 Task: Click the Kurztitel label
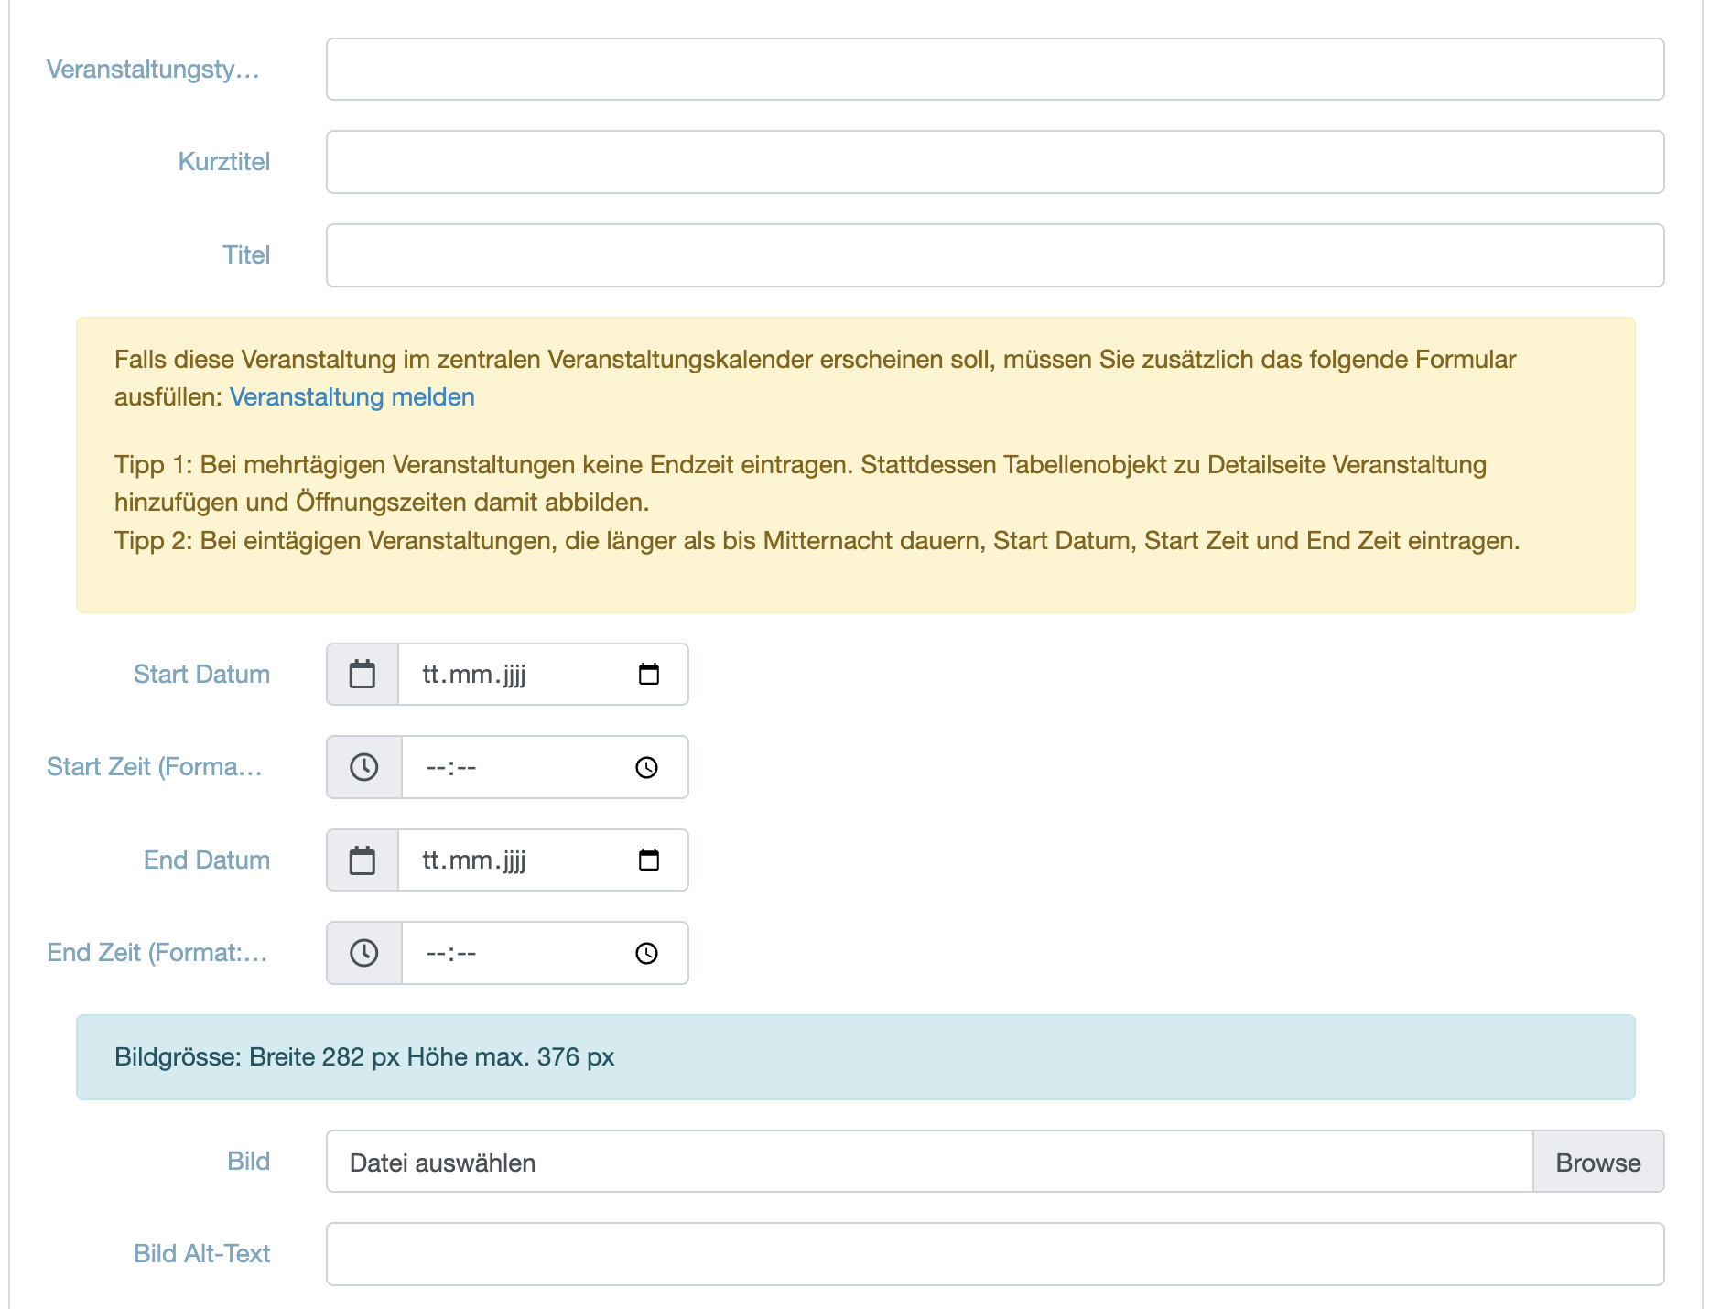(224, 162)
